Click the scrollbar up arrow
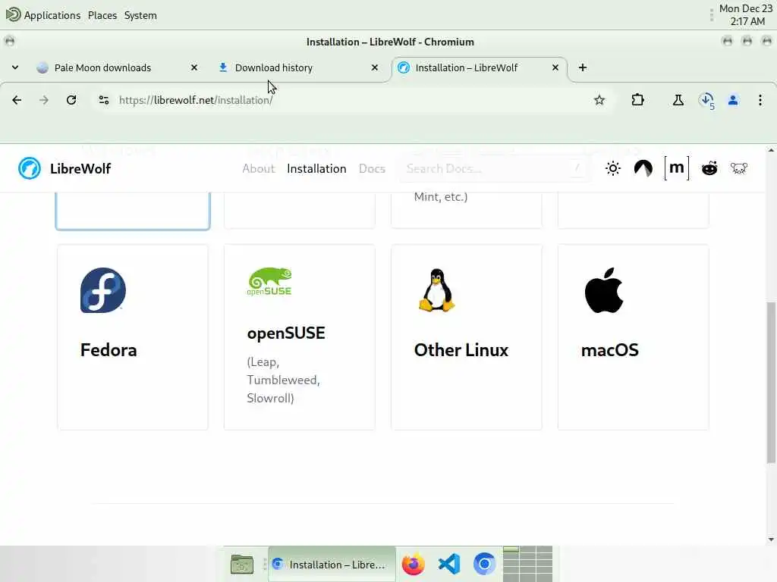 (x=771, y=149)
